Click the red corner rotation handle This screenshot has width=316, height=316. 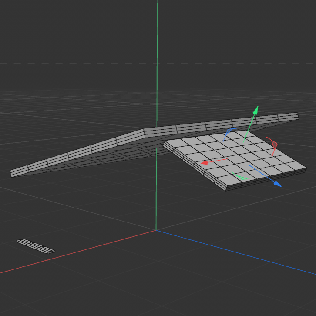coord(274,145)
